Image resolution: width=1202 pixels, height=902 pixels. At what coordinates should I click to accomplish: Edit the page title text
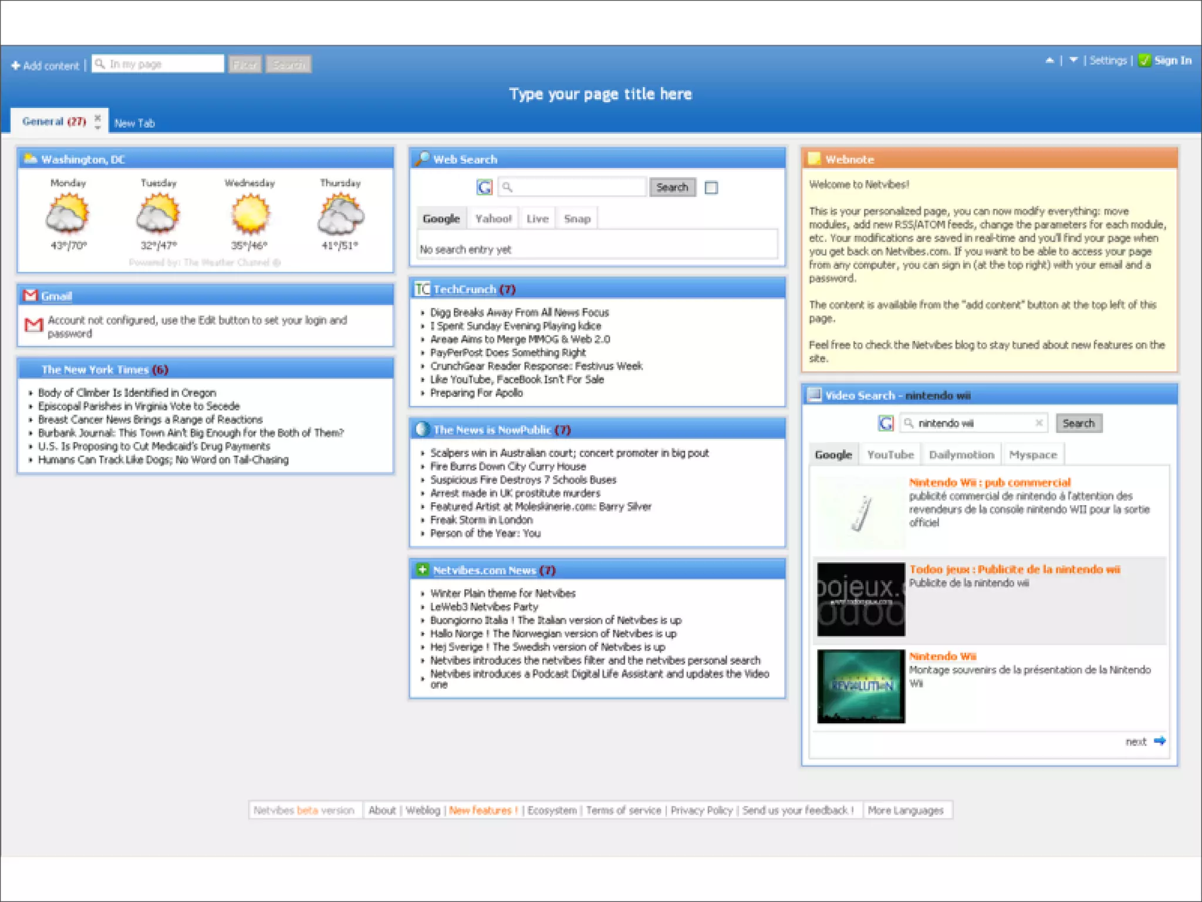tap(600, 95)
